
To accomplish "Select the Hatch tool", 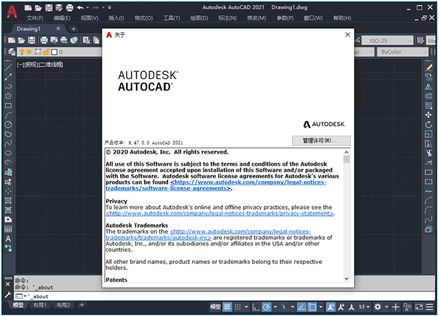I will point(8,201).
